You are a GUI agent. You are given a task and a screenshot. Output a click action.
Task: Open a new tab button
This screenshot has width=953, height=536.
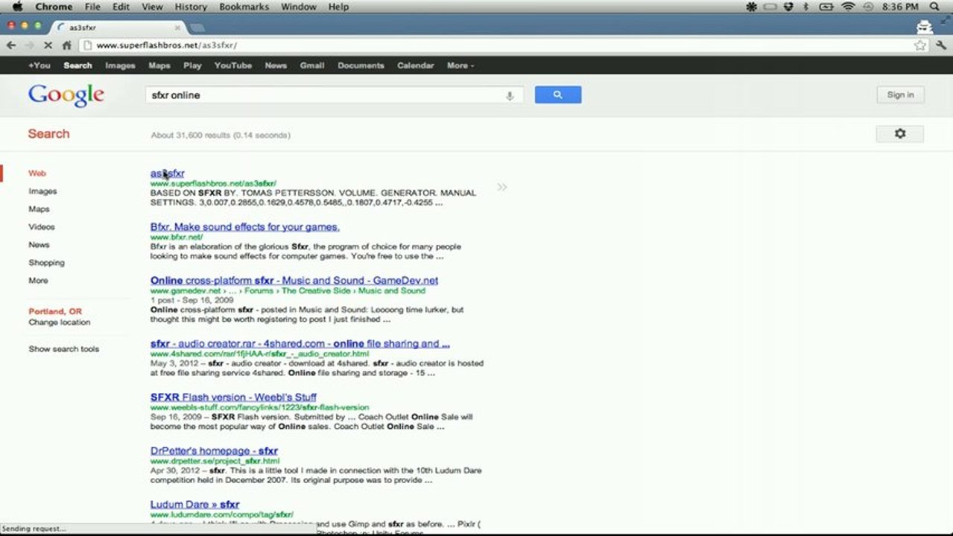tap(197, 28)
